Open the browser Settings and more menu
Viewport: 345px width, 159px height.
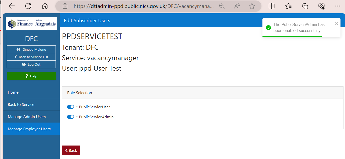(338, 6)
